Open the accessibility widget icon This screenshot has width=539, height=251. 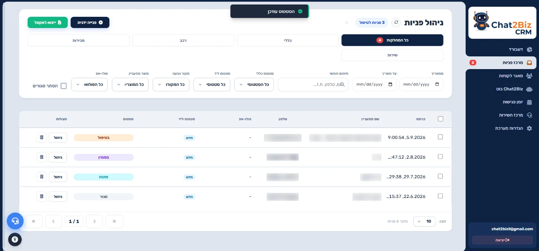point(15,239)
